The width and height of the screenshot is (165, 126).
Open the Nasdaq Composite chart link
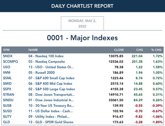47,62
